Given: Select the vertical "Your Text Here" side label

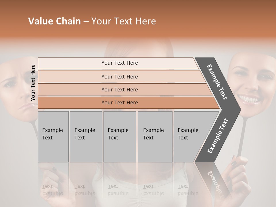Looking at the screenshot, I should pyautogui.click(x=33, y=83).
